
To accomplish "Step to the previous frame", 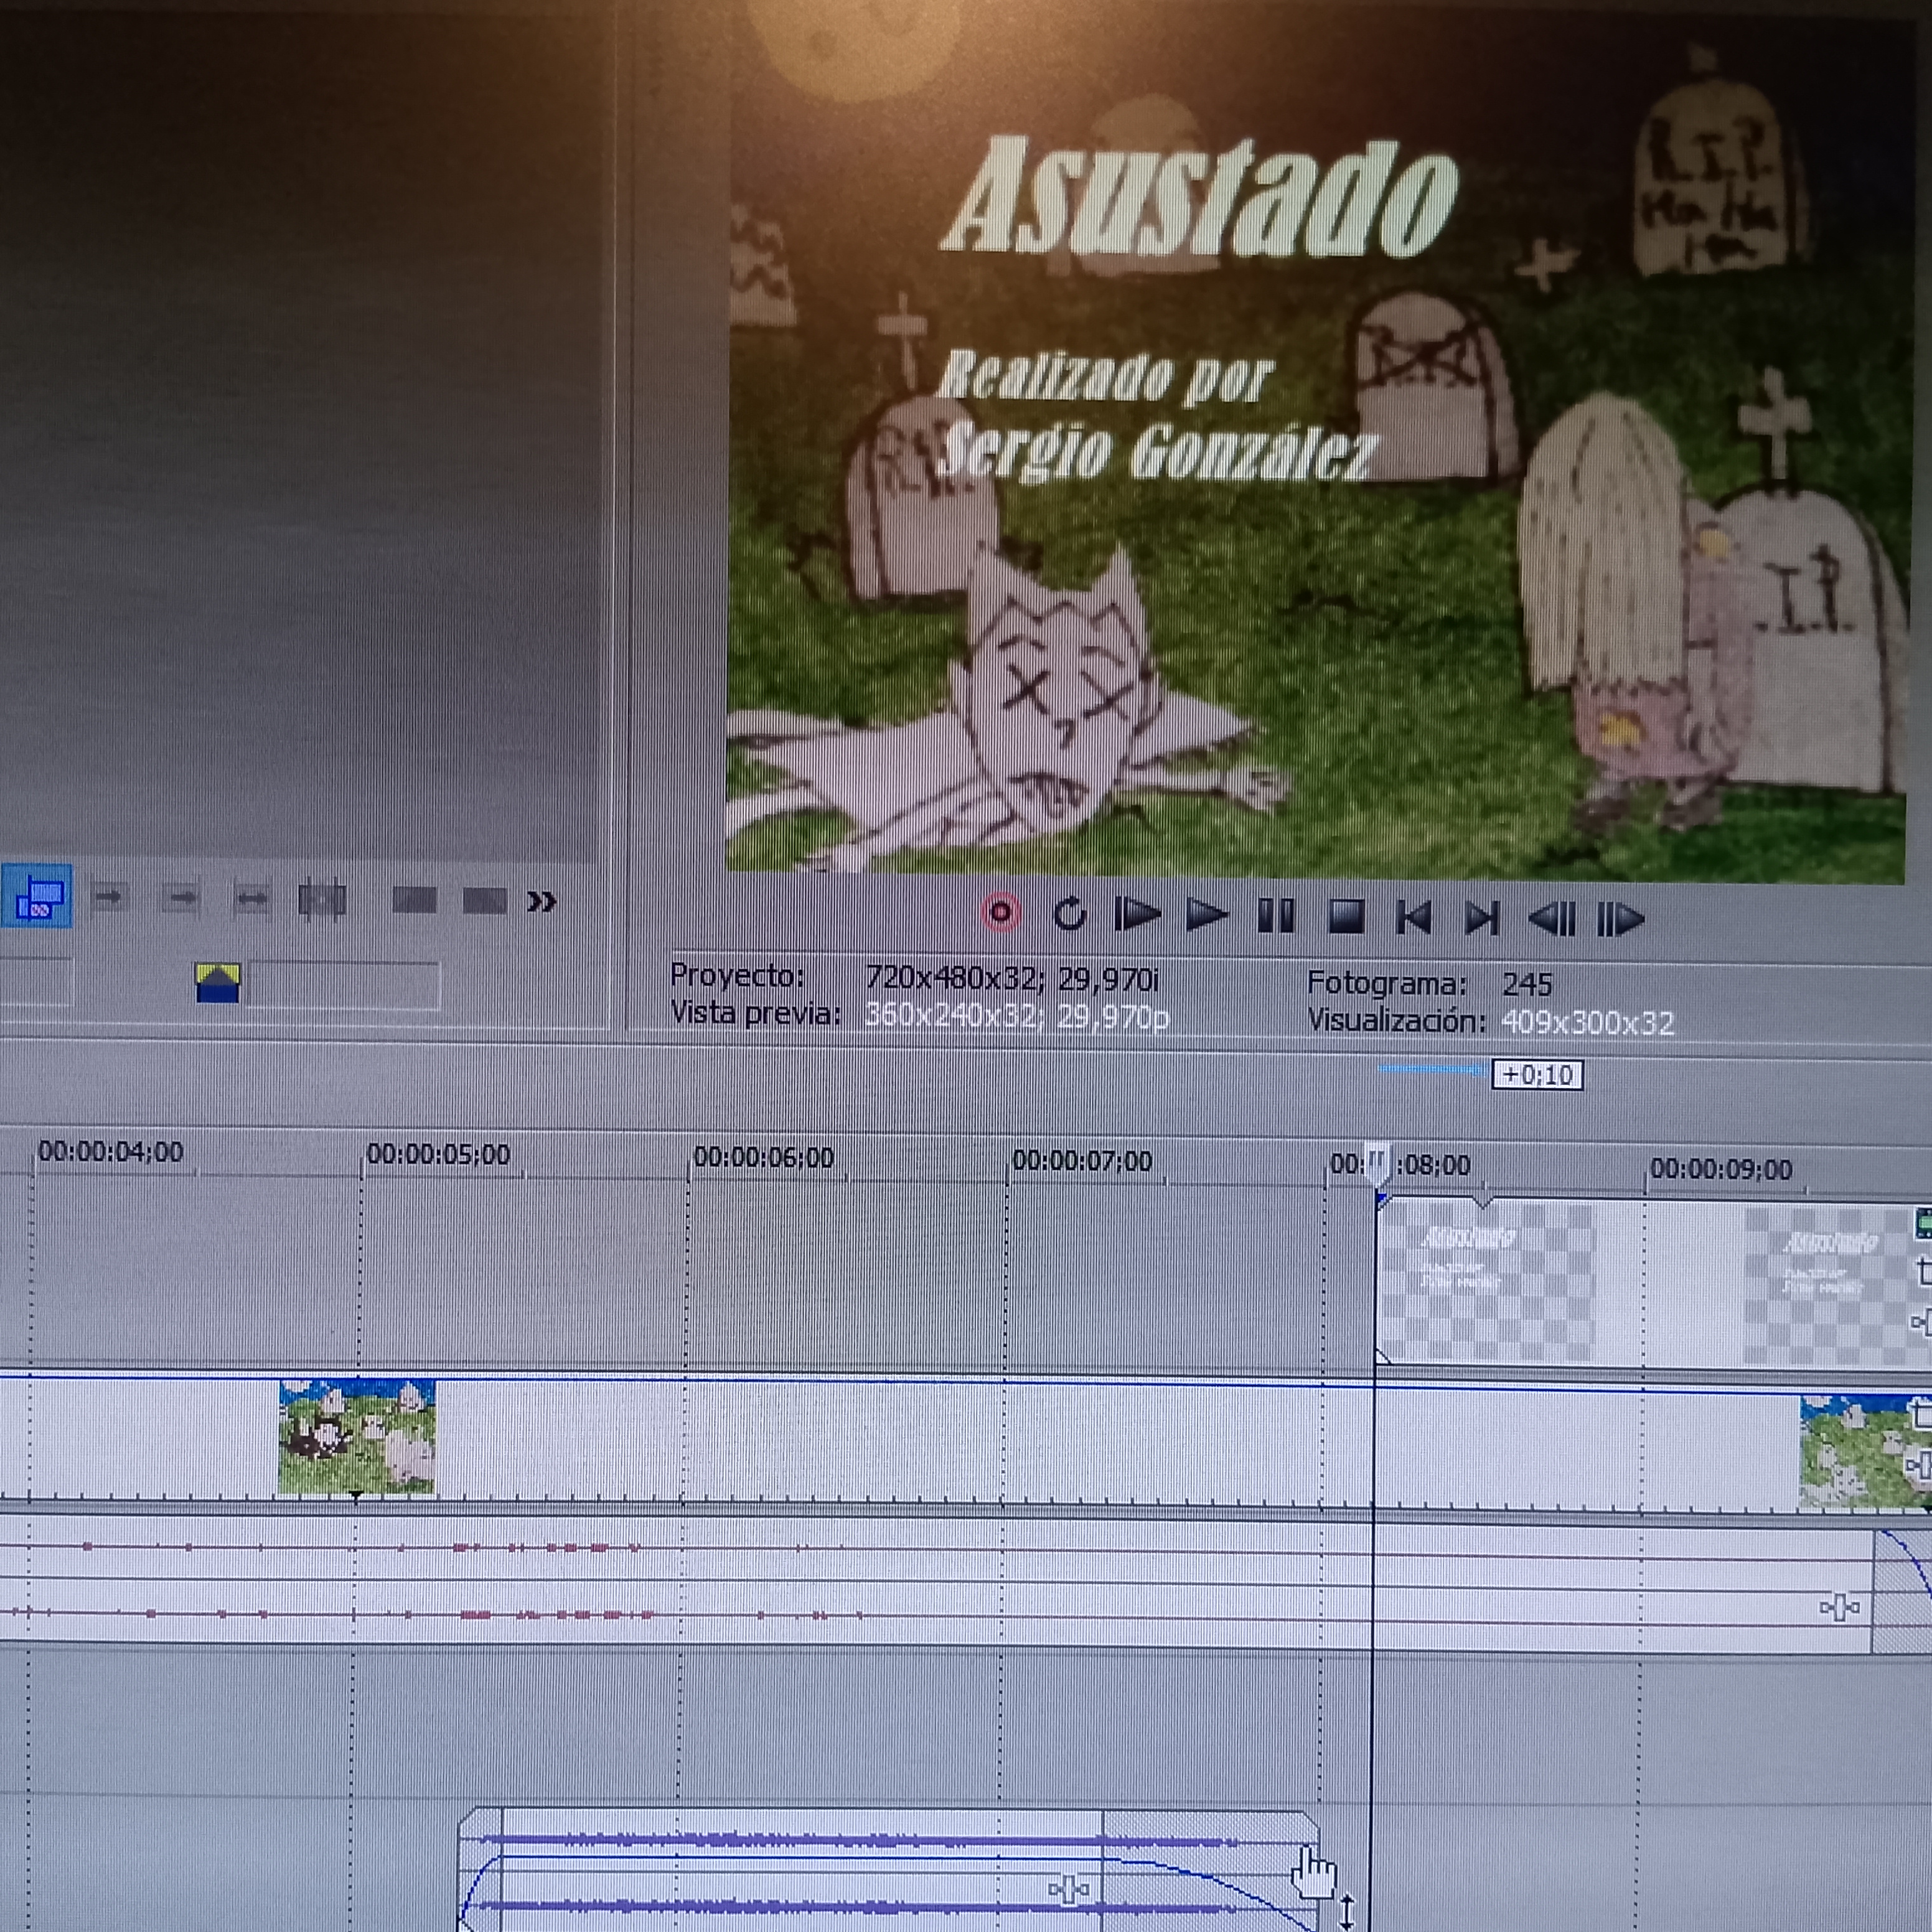I will point(1552,918).
